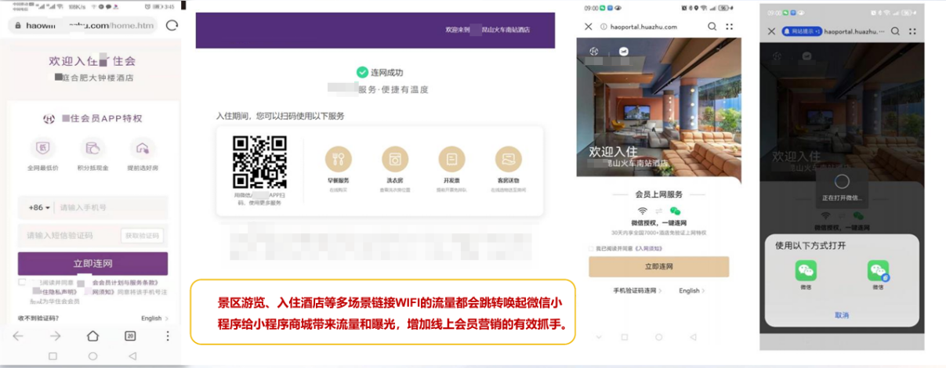946x368 pixels.
Task: Open the 早餐服务 breakfast service icon
Action: 339,160
